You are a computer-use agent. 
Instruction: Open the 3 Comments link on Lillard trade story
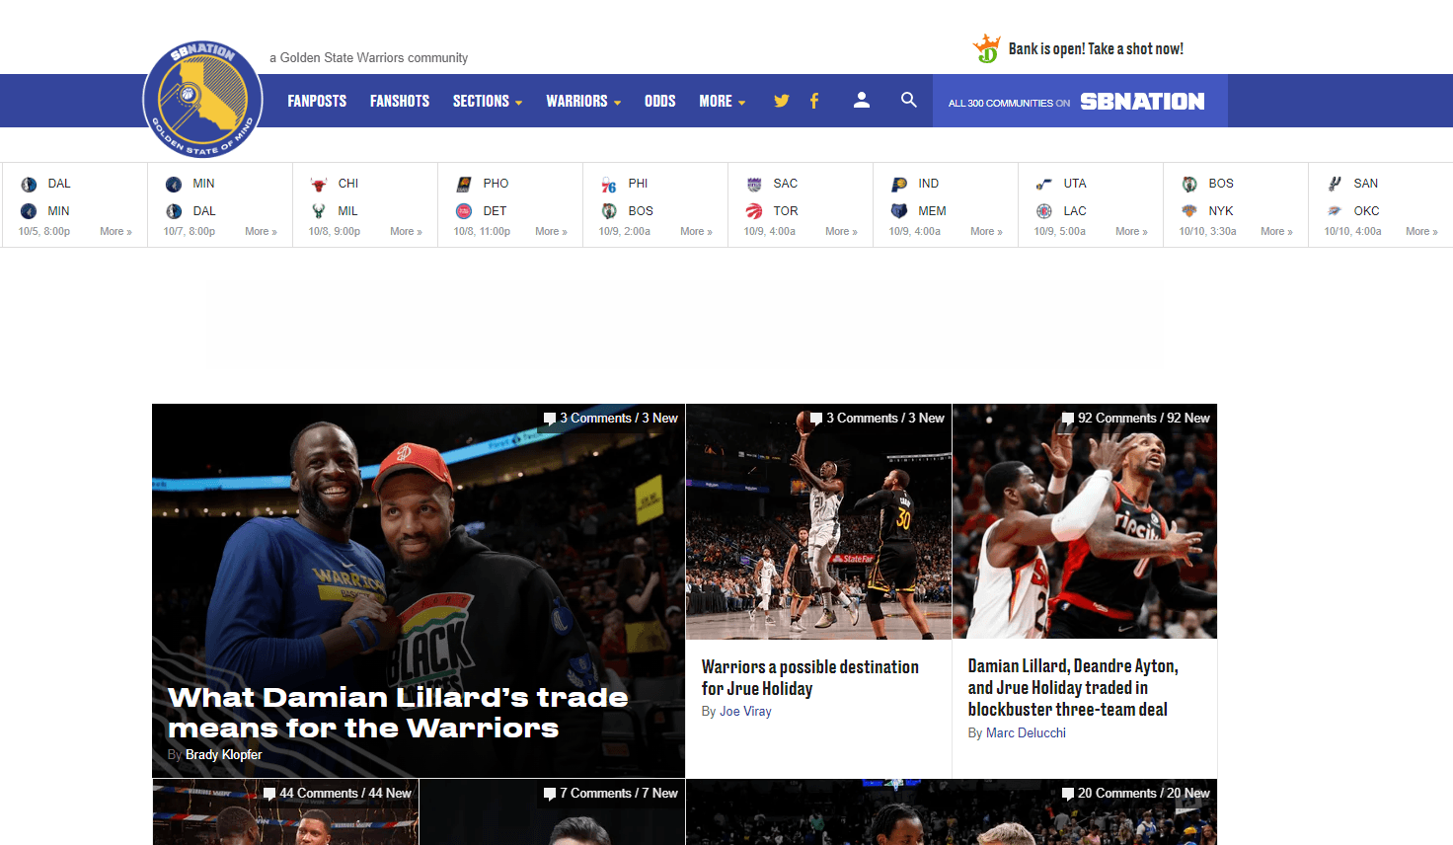(x=610, y=419)
